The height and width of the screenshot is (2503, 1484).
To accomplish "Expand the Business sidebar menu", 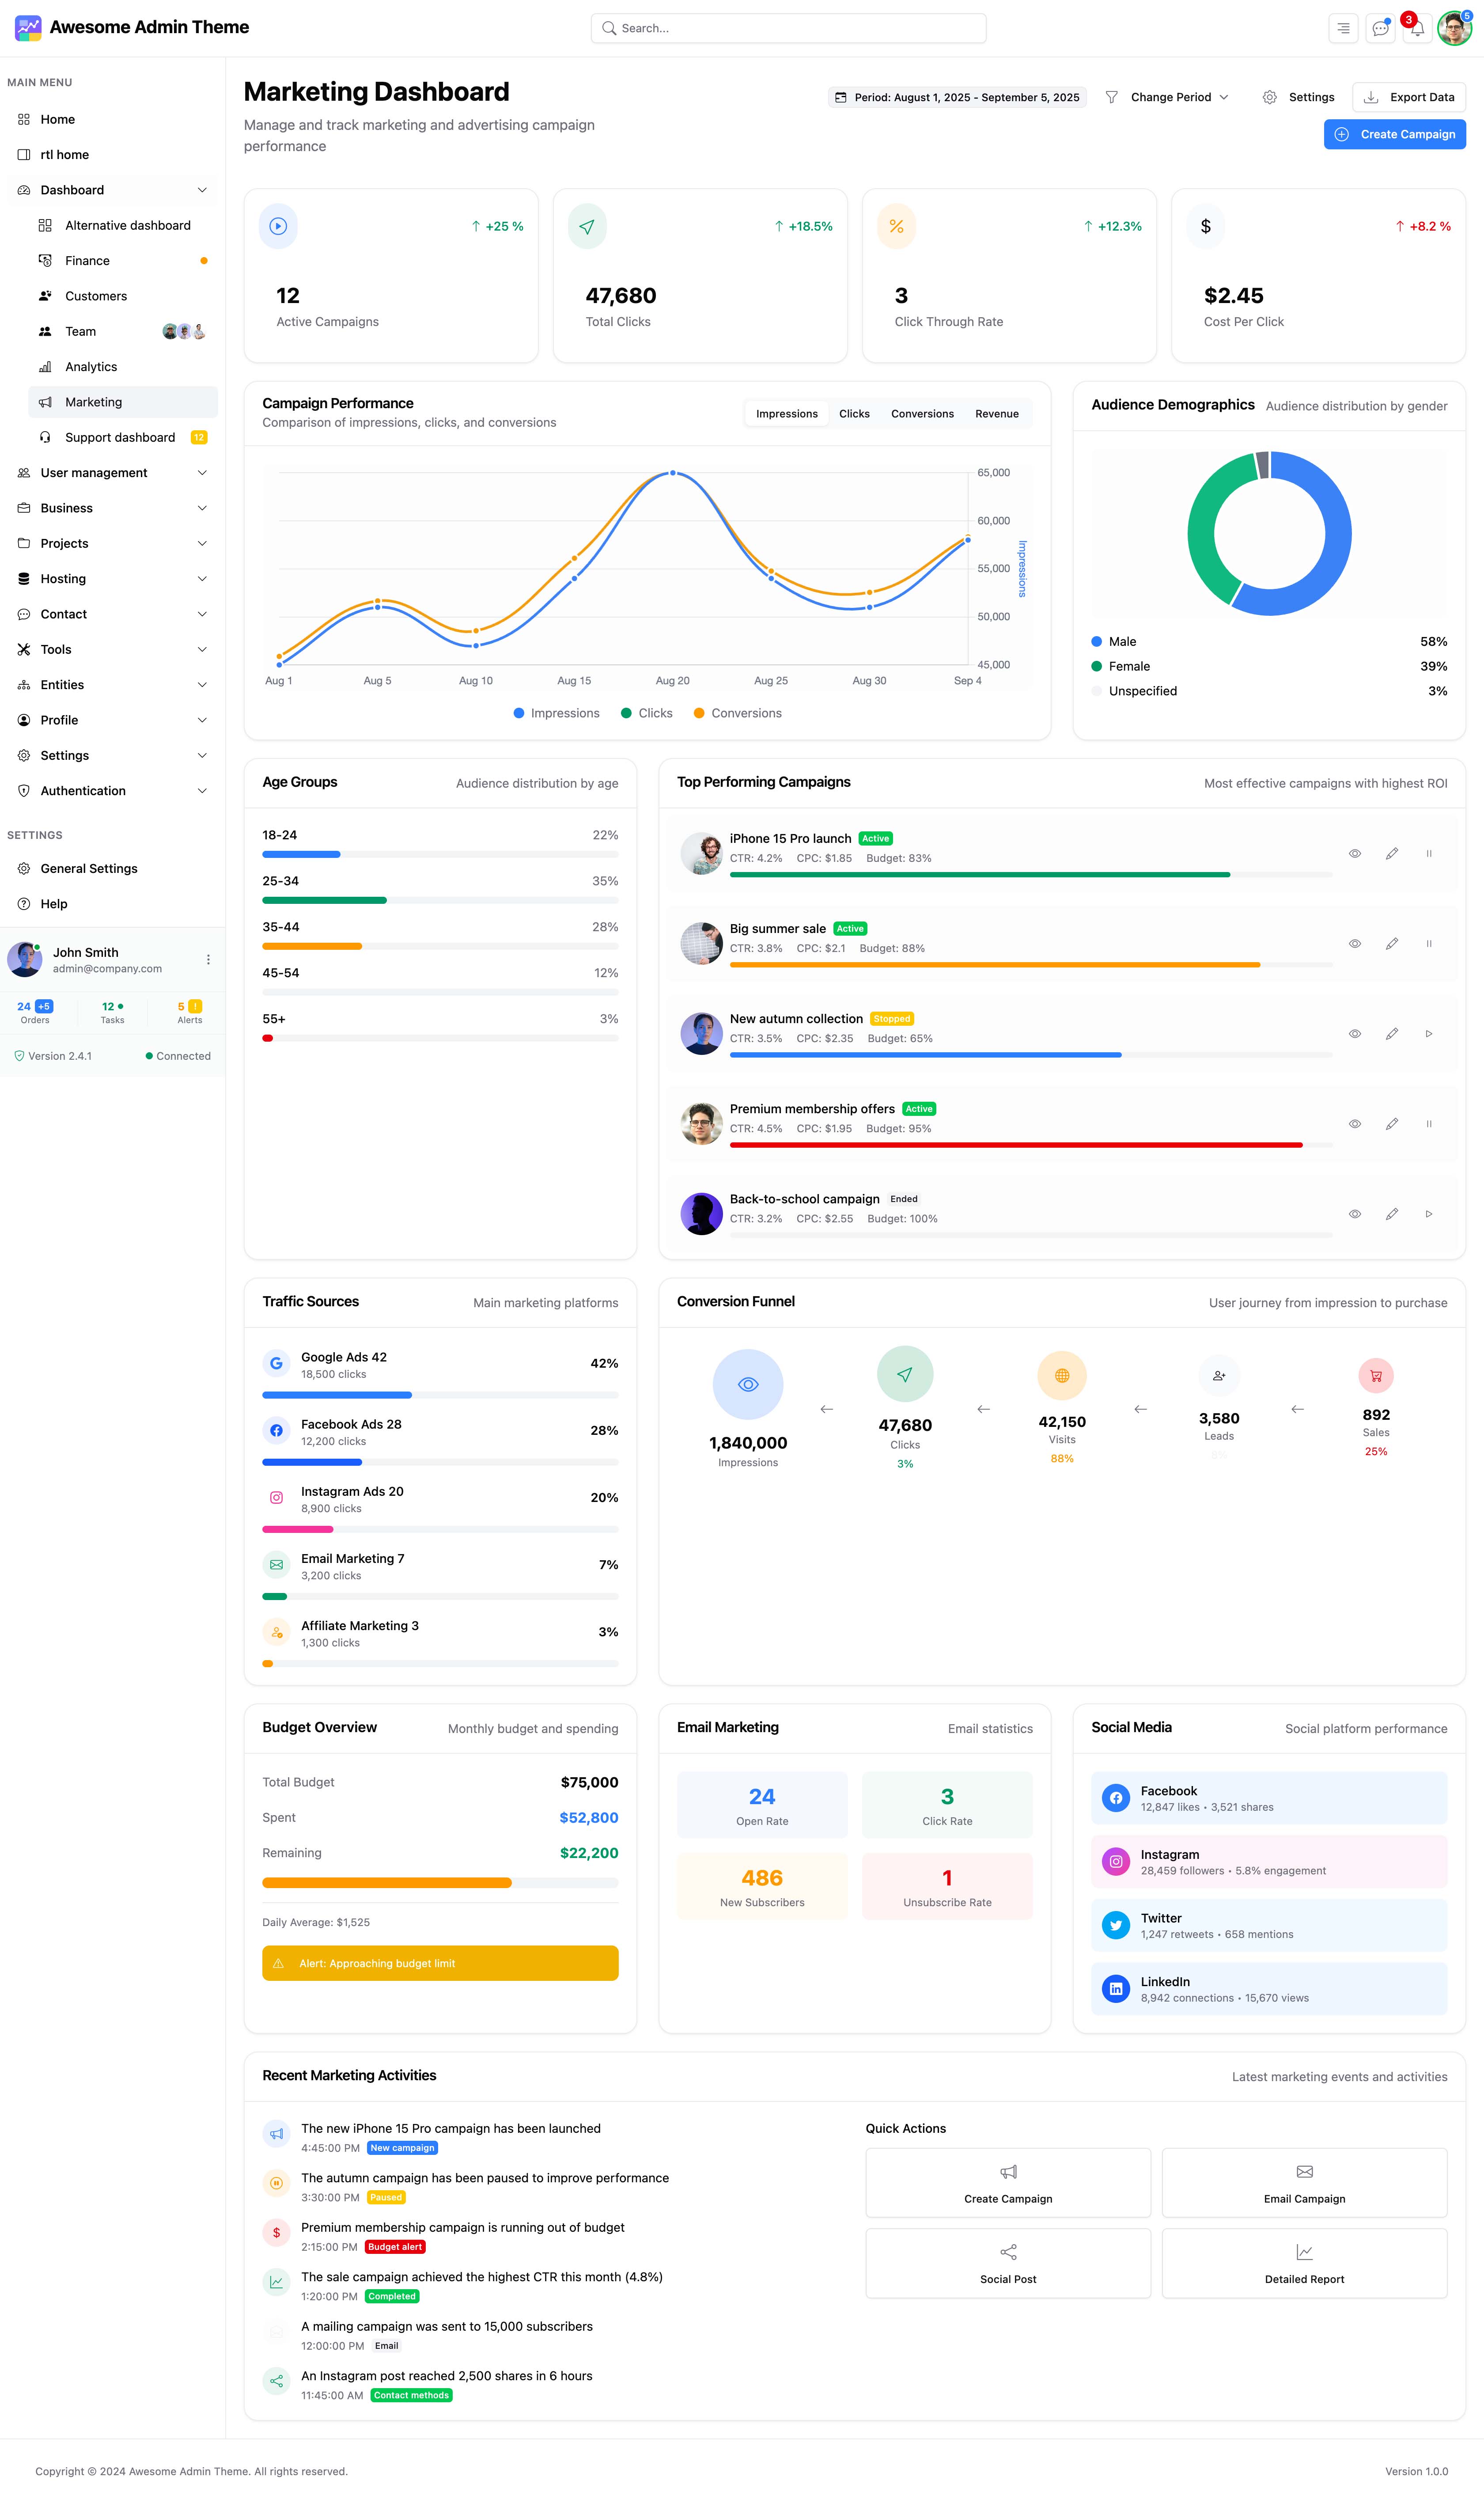I will click(x=112, y=508).
